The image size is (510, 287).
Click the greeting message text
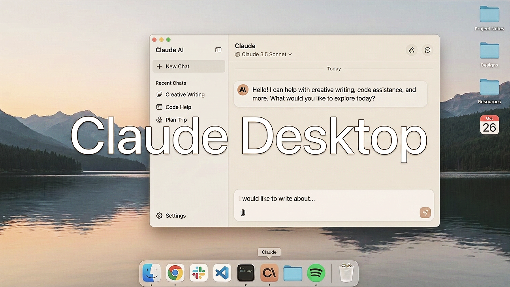[x=334, y=94]
